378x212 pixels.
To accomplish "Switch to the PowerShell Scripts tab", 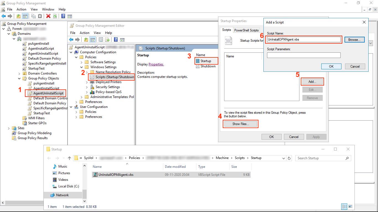I will click(246, 30).
